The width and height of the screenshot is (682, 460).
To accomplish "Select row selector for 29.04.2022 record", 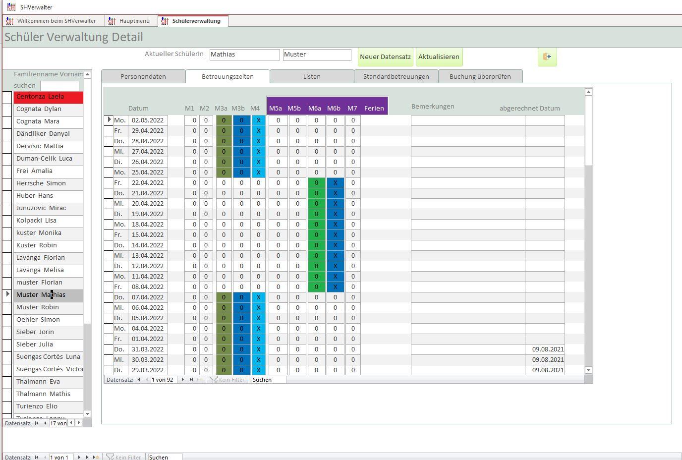I will [x=108, y=131].
